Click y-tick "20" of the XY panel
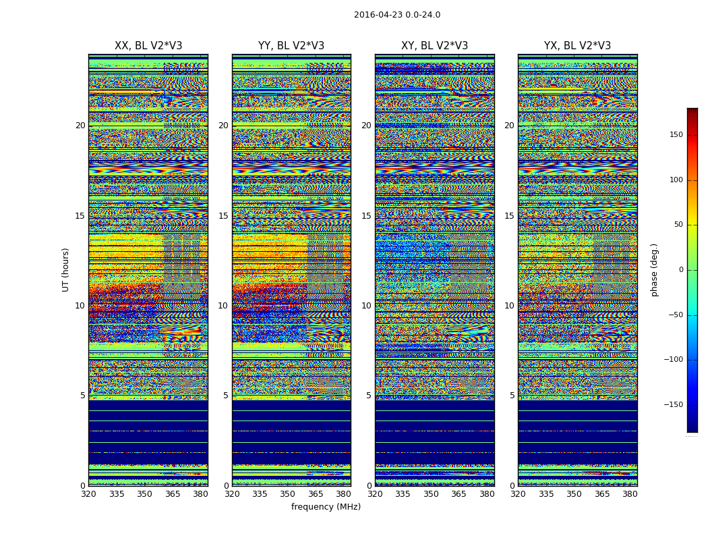Image resolution: width=708 pixels, height=540 pixels. (367, 126)
